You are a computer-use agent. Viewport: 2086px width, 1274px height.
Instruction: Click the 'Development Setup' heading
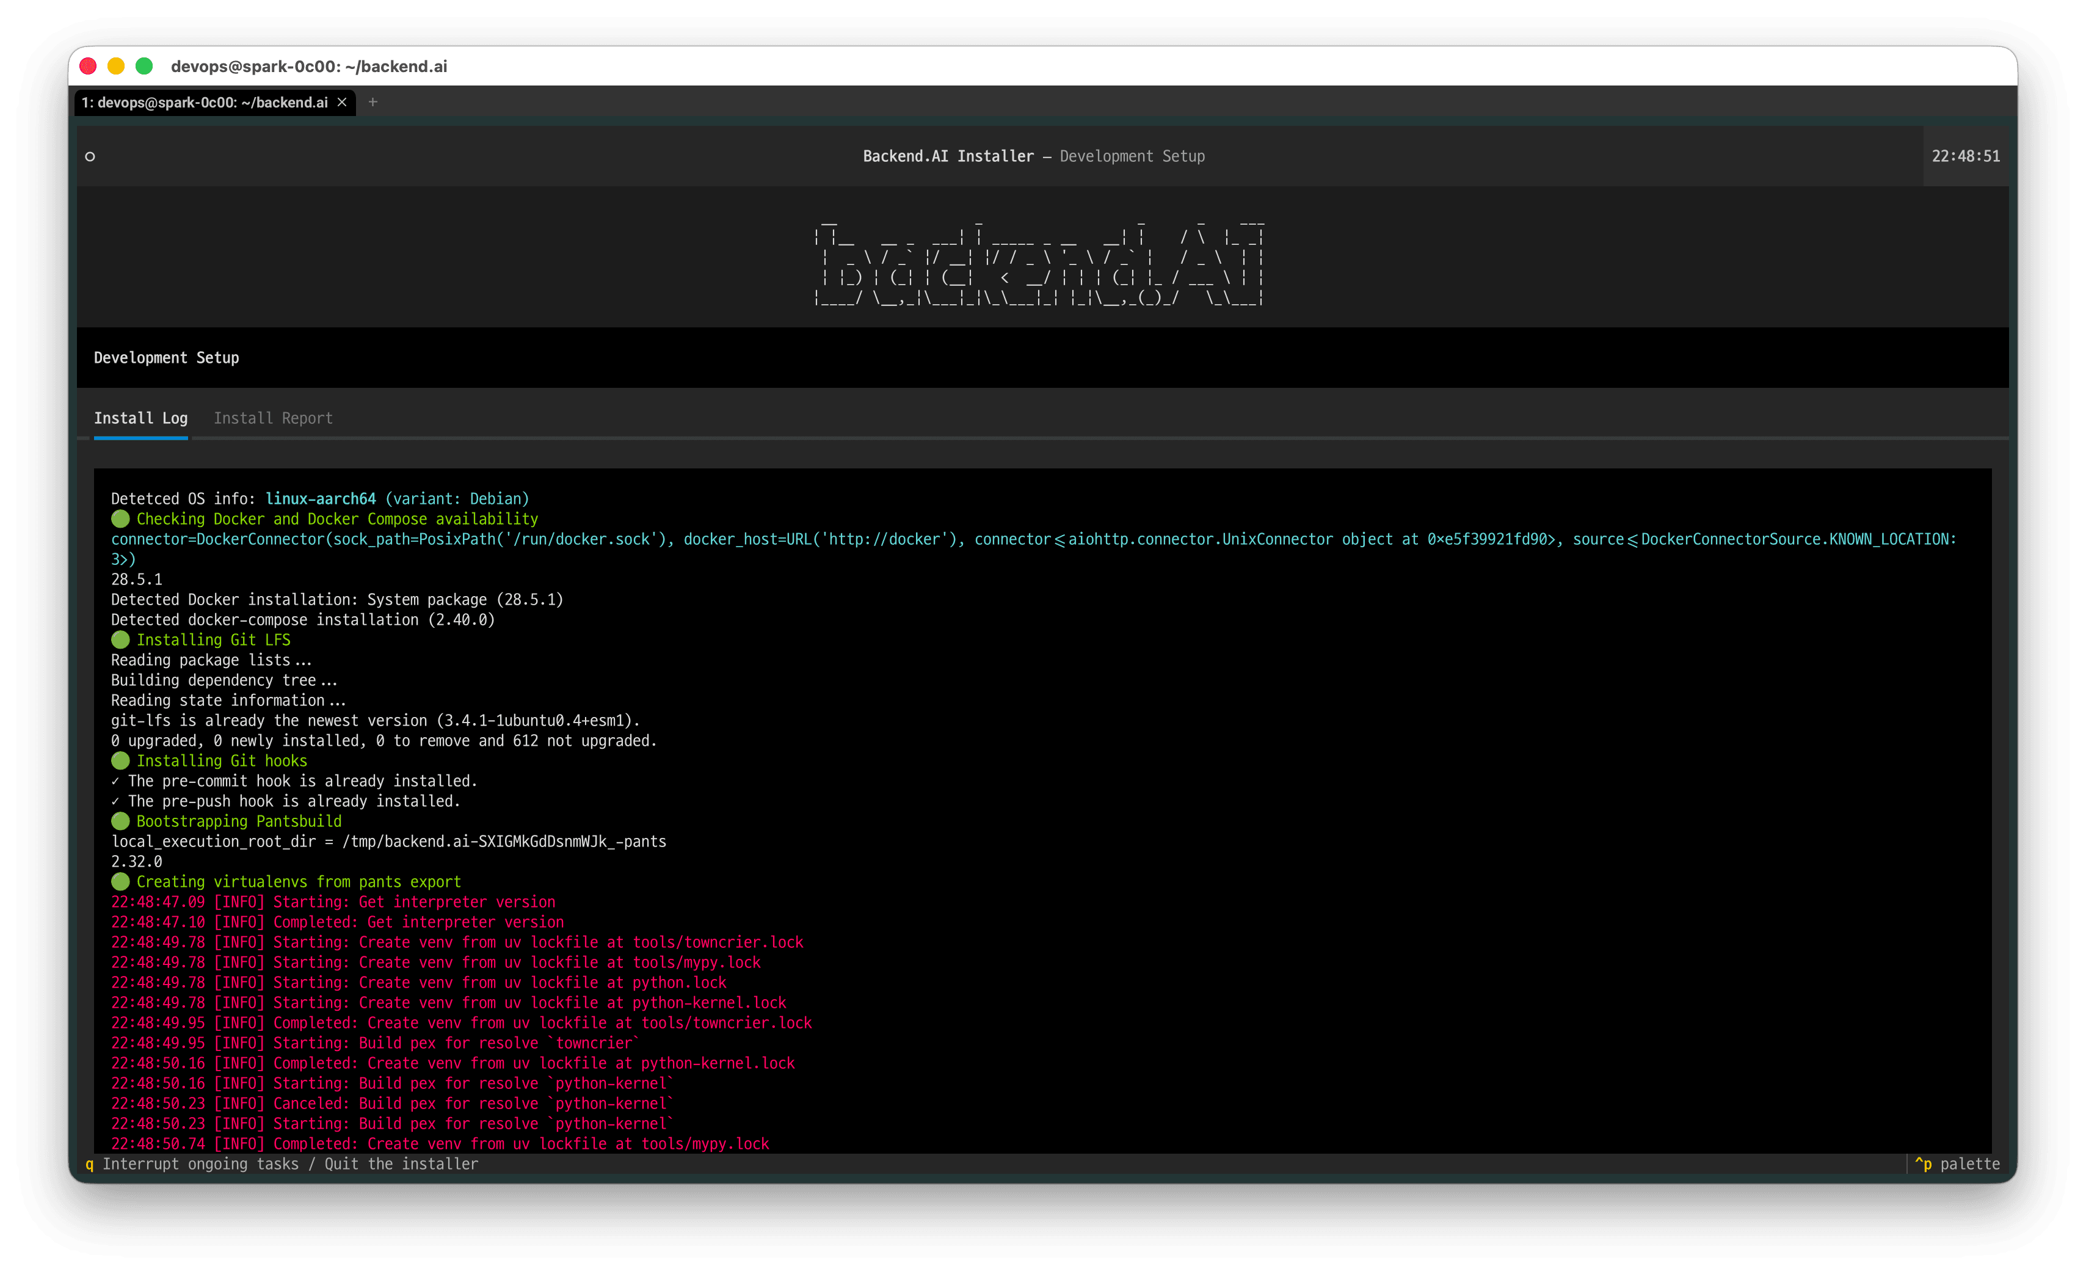[166, 358]
